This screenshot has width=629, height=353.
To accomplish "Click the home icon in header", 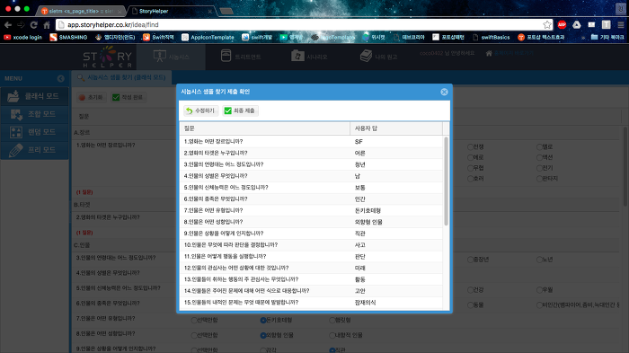I will tap(489, 53).
